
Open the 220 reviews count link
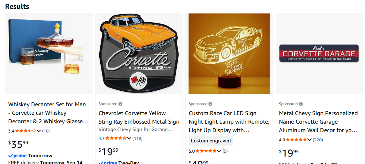tap(318, 140)
